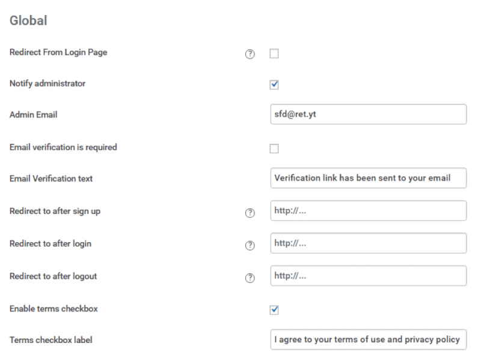Click the Redirect to after logout URL box
The height and width of the screenshot is (358, 481).
pyautogui.click(x=368, y=276)
